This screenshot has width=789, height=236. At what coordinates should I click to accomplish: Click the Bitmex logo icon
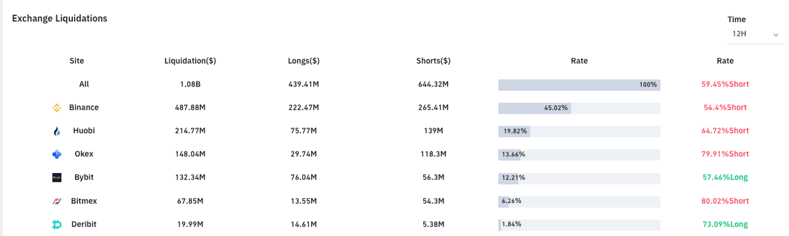[x=57, y=201]
